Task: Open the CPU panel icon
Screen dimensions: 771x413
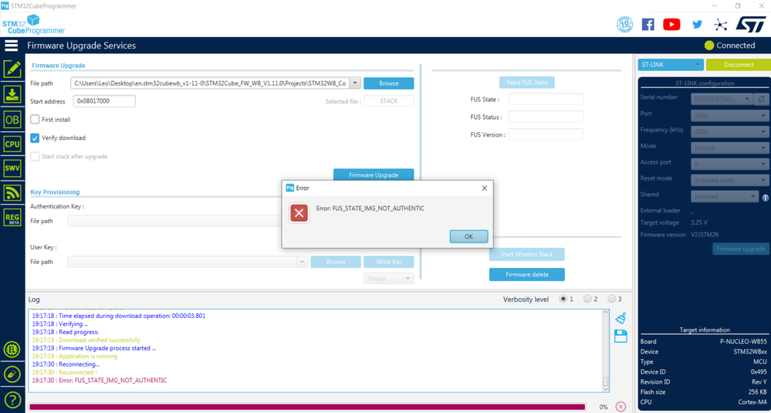Action: 12,144
